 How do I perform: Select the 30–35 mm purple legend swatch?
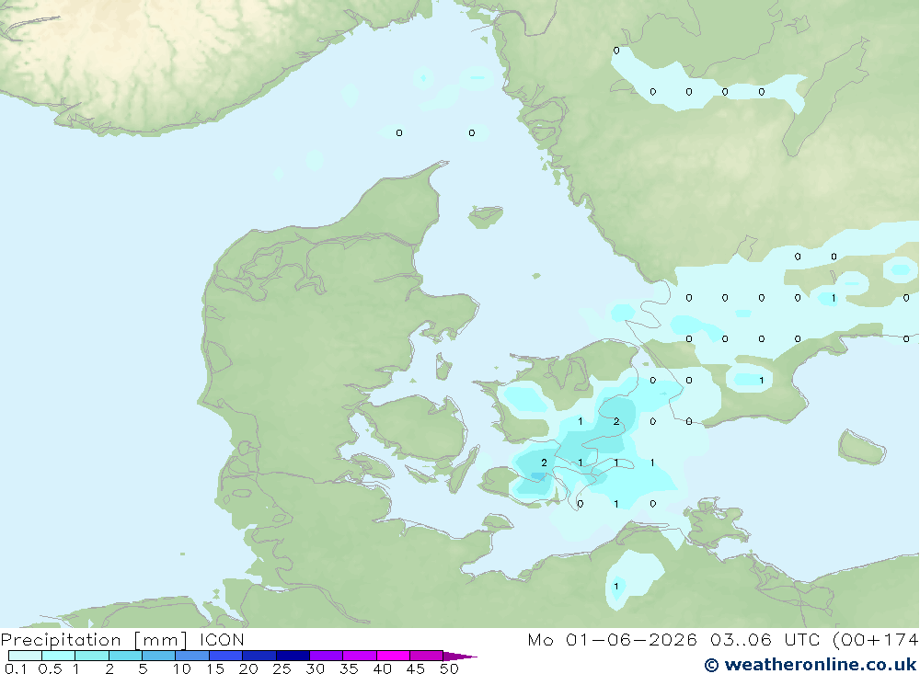pyautogui.click(x=326, y=656)
